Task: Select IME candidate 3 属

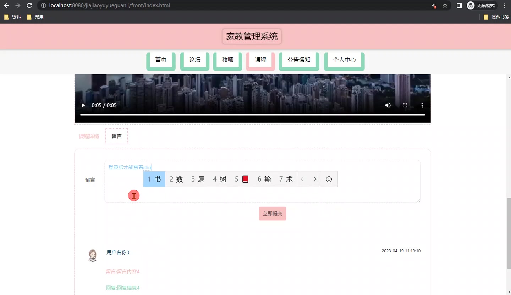Action: [198, 179]
